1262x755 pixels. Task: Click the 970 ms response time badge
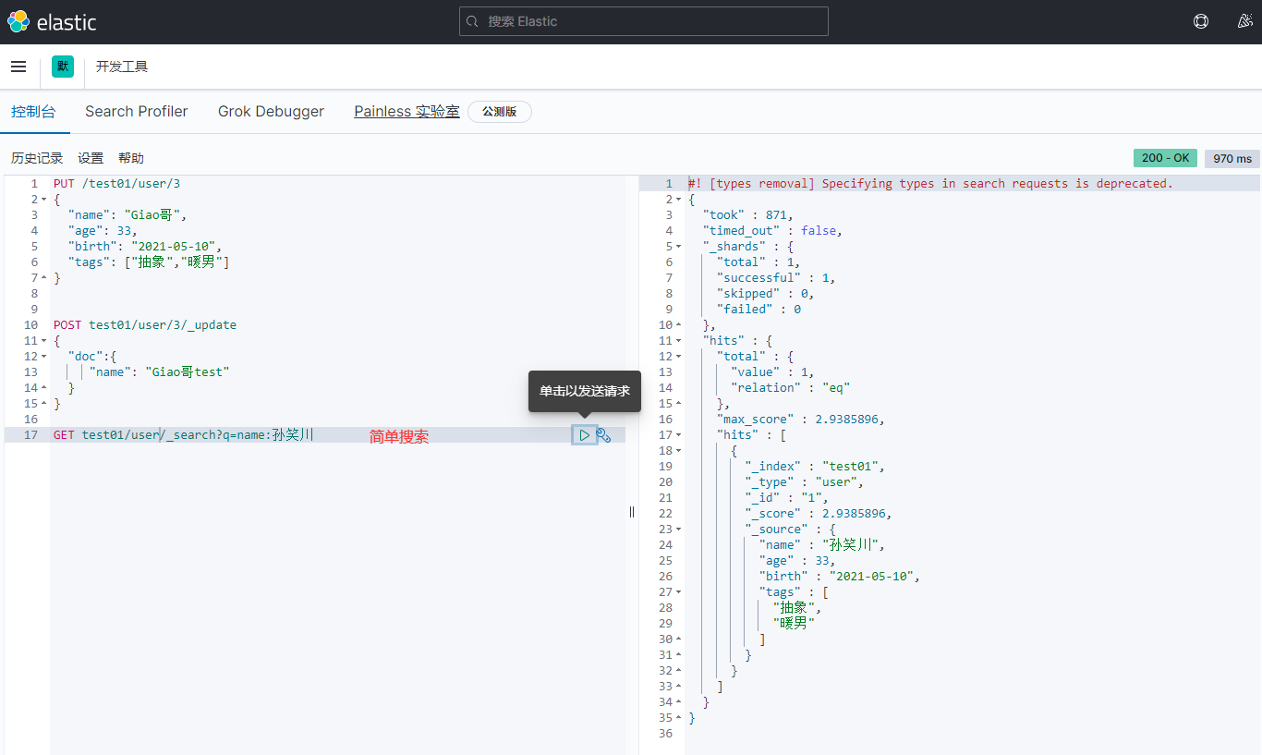click(x=1232, y=158)
